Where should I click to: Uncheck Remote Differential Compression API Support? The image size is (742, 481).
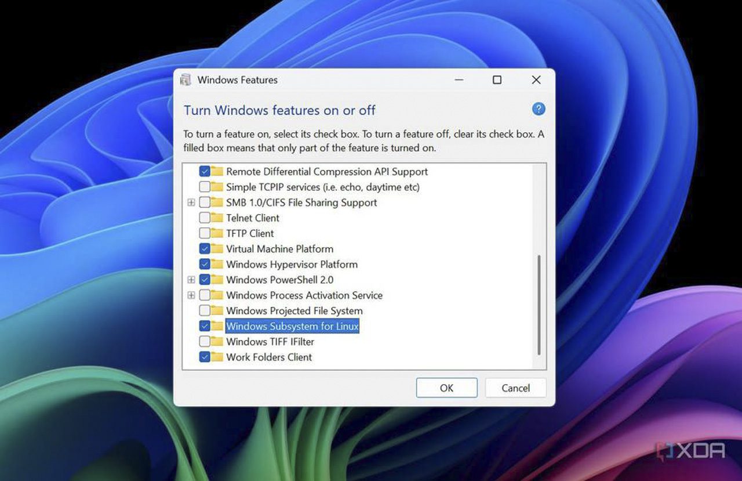point(205,172)
